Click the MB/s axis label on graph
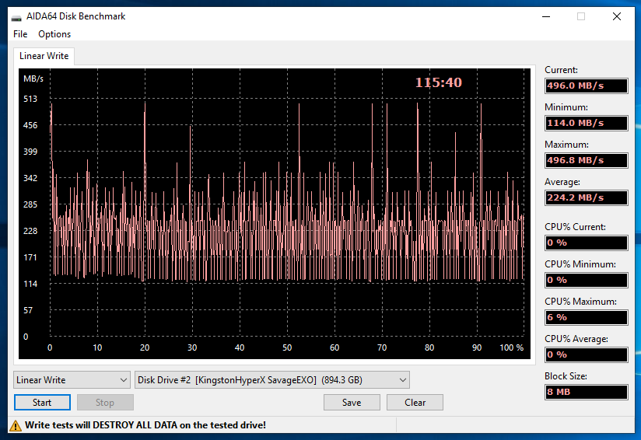The height and width of the screenshot is (440, 641). [33, 79]
